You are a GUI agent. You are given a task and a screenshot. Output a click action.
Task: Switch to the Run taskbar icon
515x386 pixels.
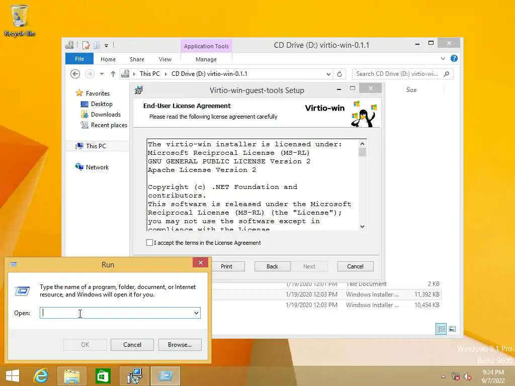165,376
